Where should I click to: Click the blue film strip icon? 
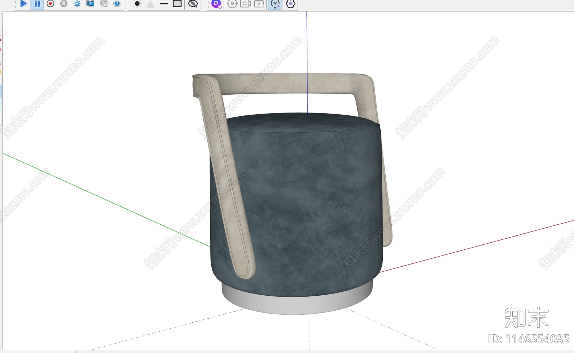90,4
